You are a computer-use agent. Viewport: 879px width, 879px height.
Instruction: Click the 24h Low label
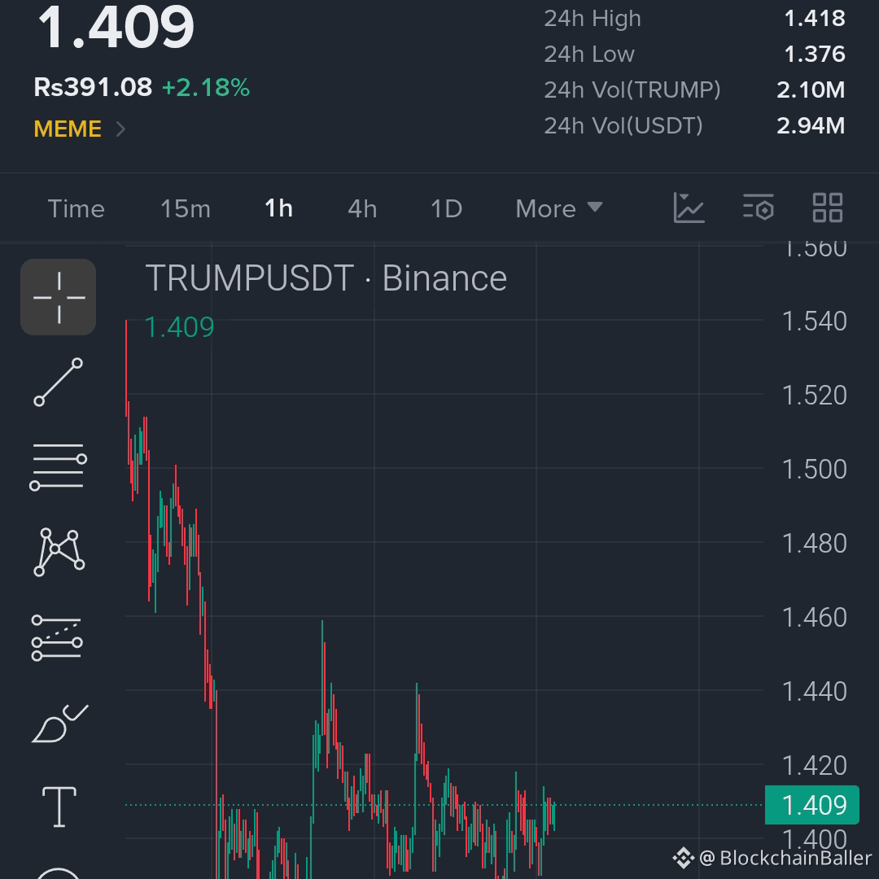[x=589, y=55]
